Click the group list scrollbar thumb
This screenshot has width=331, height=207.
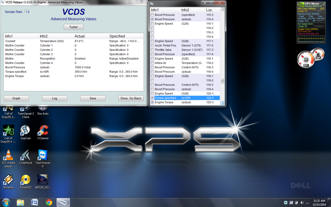pyautogui.click(x=223, y=81)
